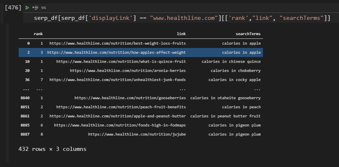
Task: Click rank value 8 in row 8887
Action: point(42,134)
